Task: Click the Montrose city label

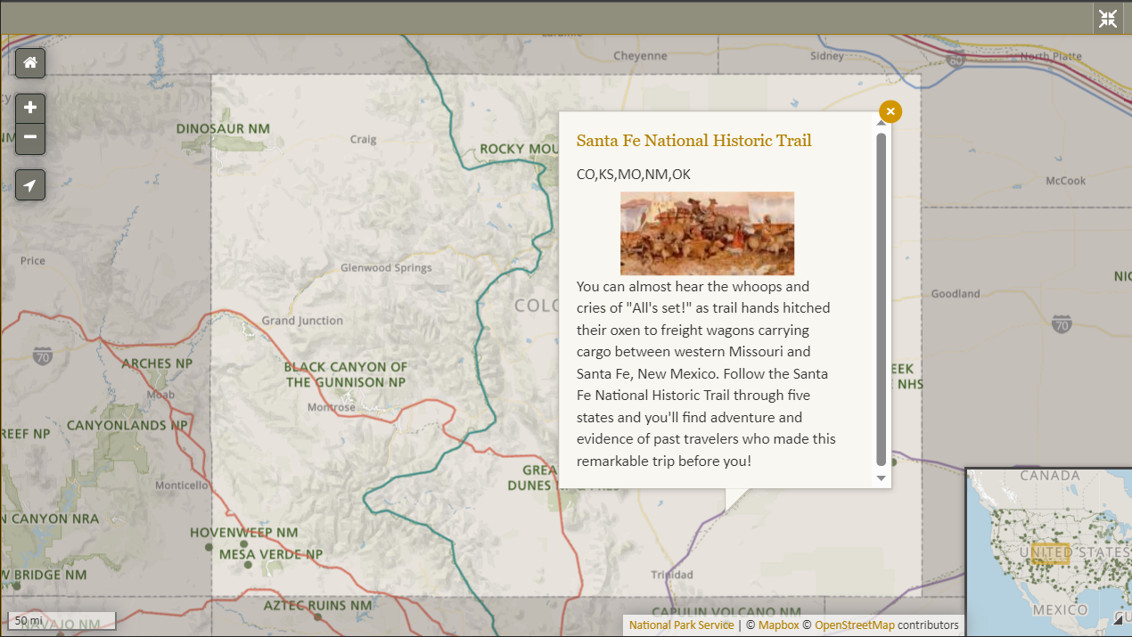Action: 331,407
